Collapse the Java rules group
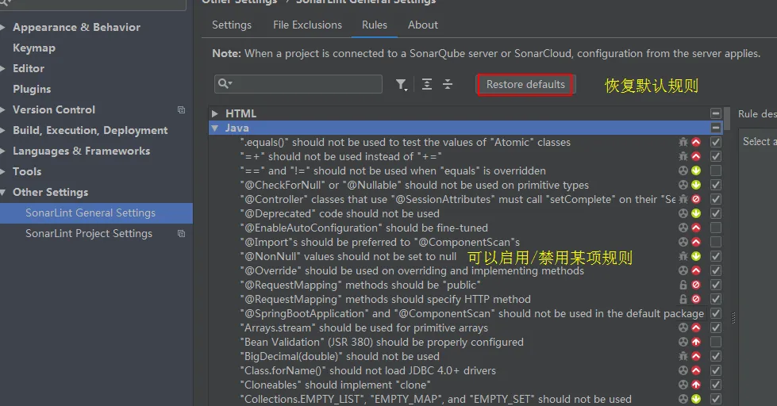Image resolution: width=777 pixels, height=406 pixels. tap(214, 128)
